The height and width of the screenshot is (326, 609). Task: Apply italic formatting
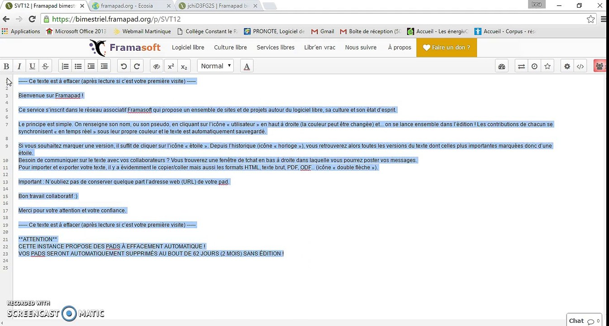click(x=19, y=66)
